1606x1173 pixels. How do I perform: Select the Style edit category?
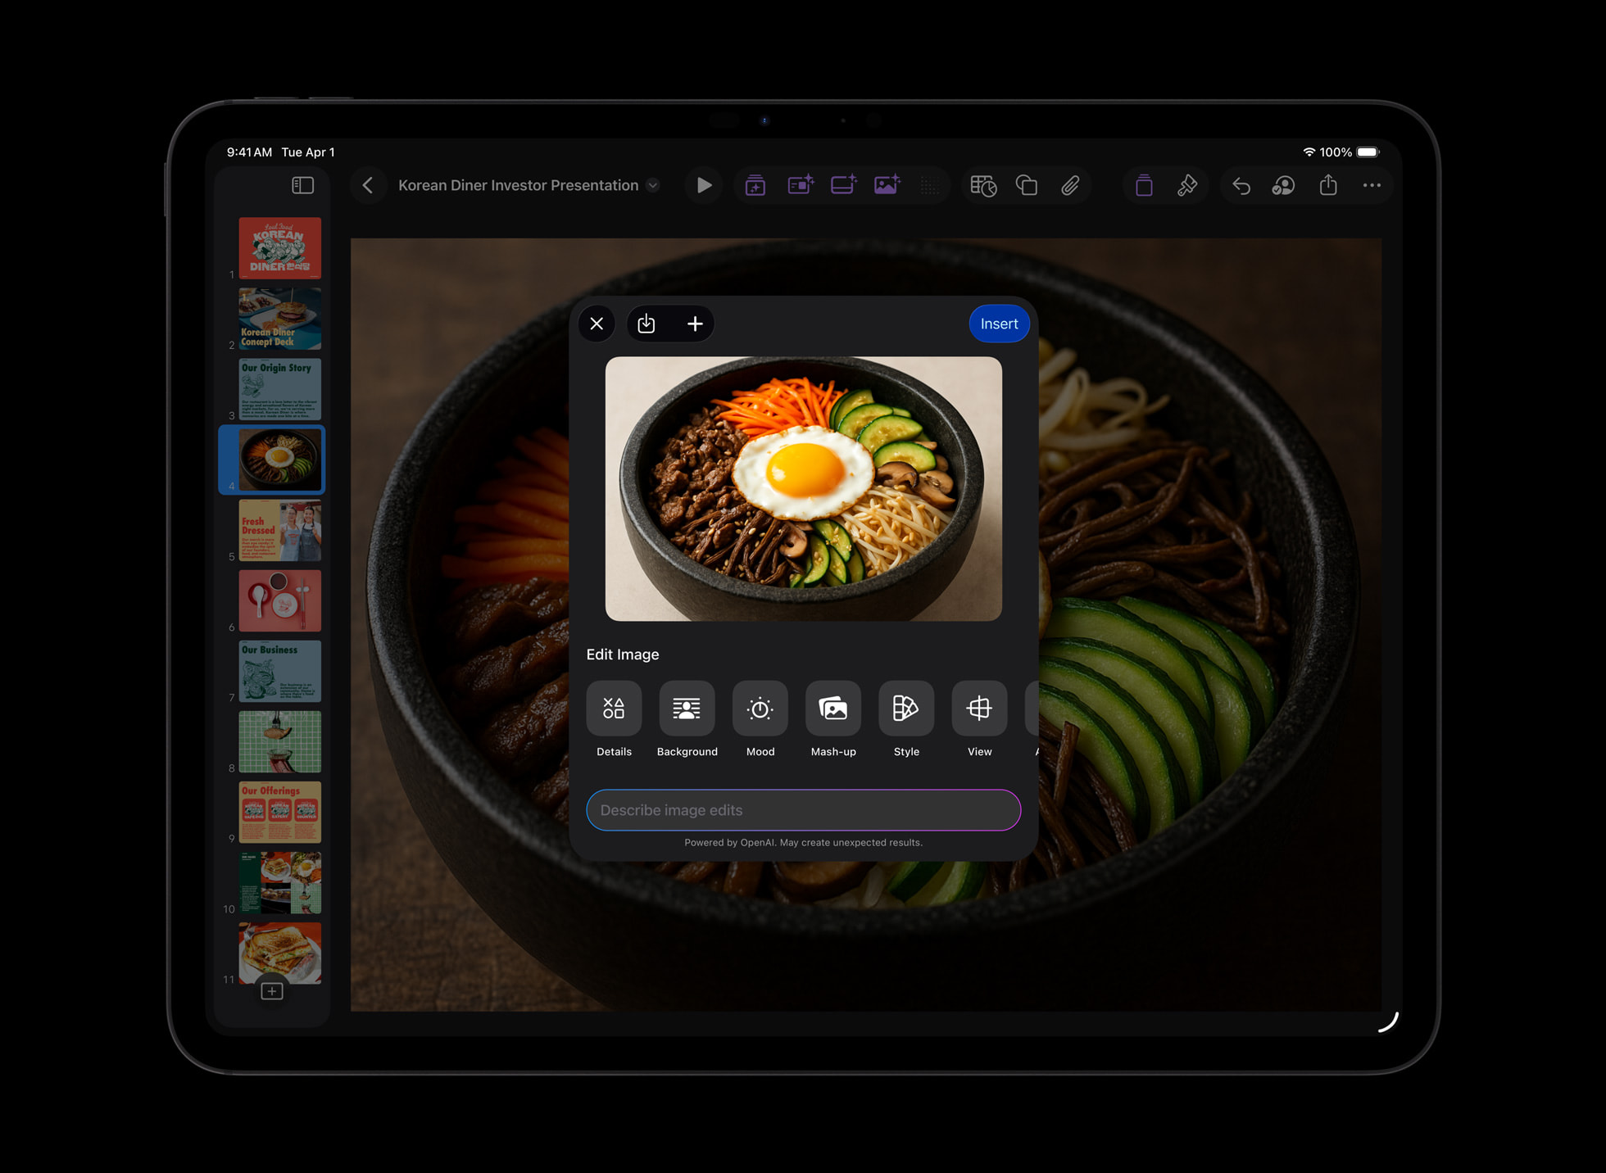point(905,708)
